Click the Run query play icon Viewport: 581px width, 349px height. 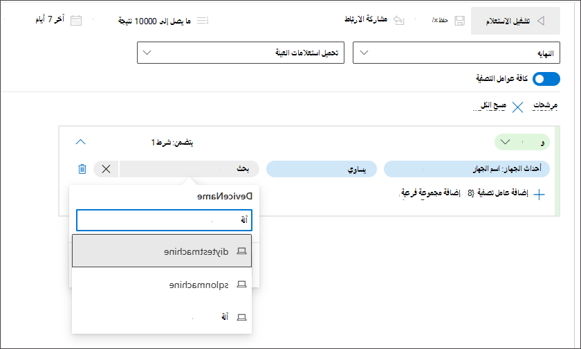(x=541, y=21)
